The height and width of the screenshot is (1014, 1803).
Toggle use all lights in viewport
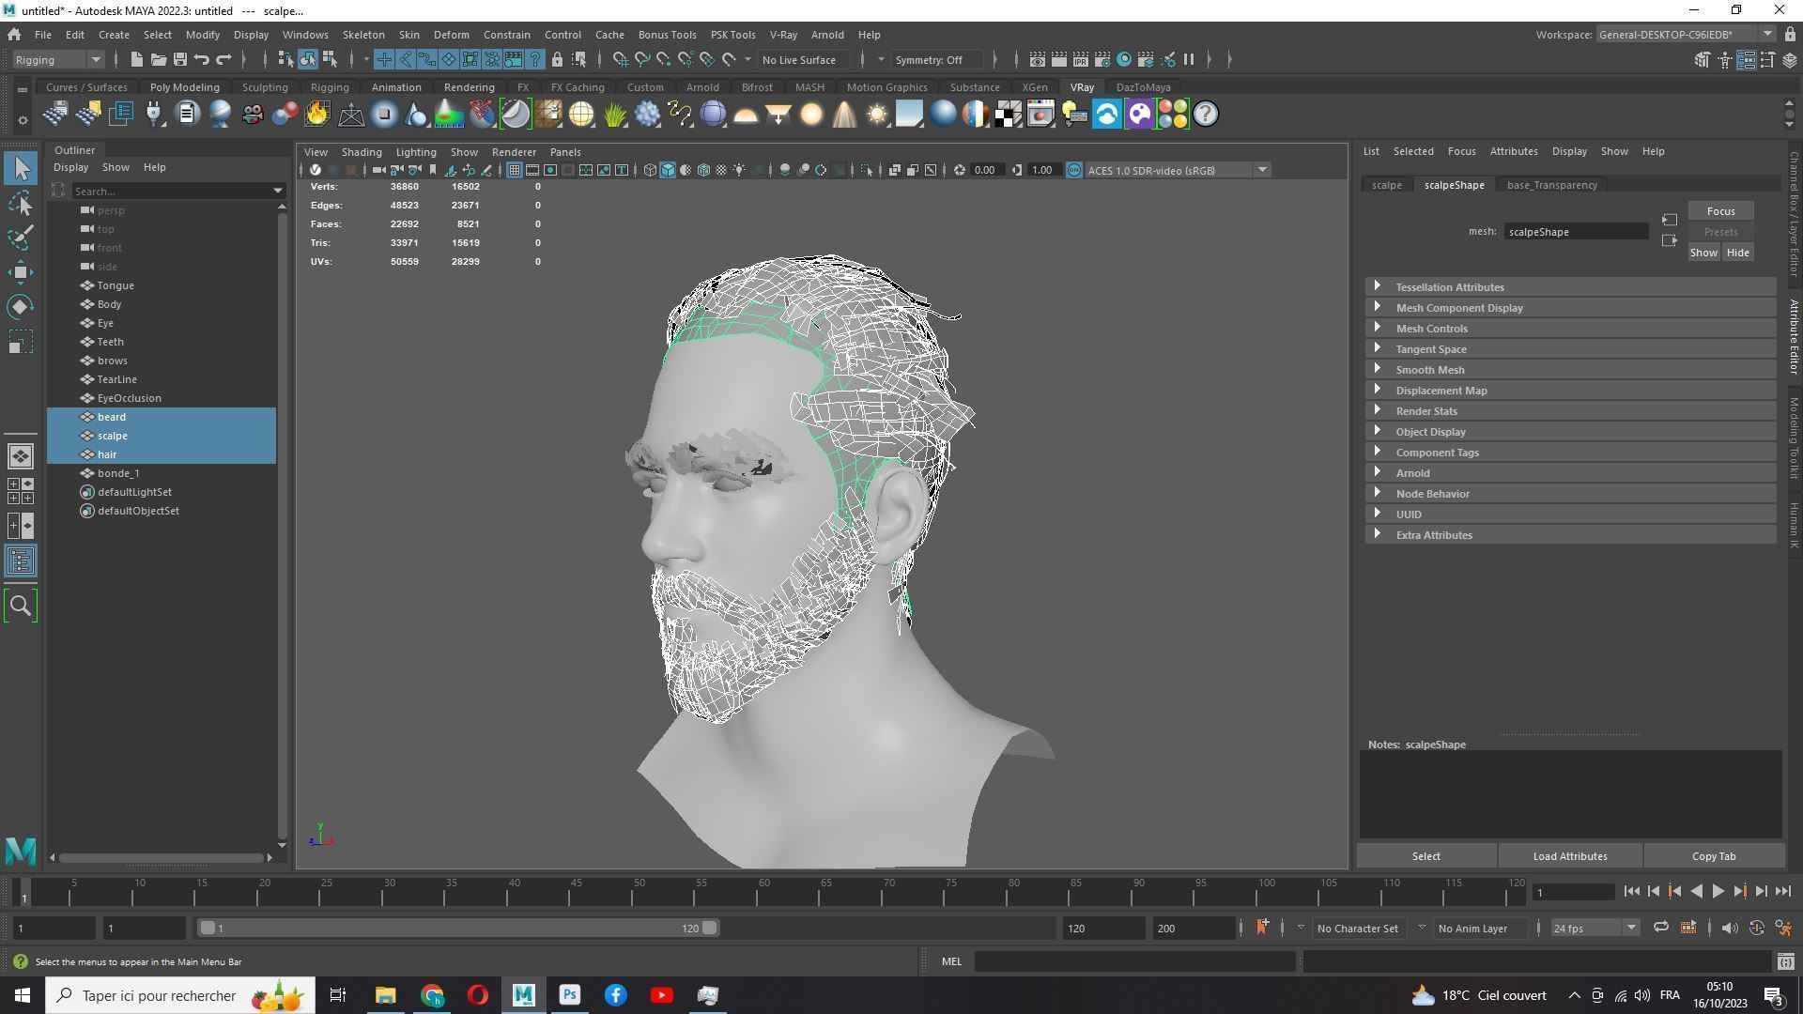coord(740,170)
